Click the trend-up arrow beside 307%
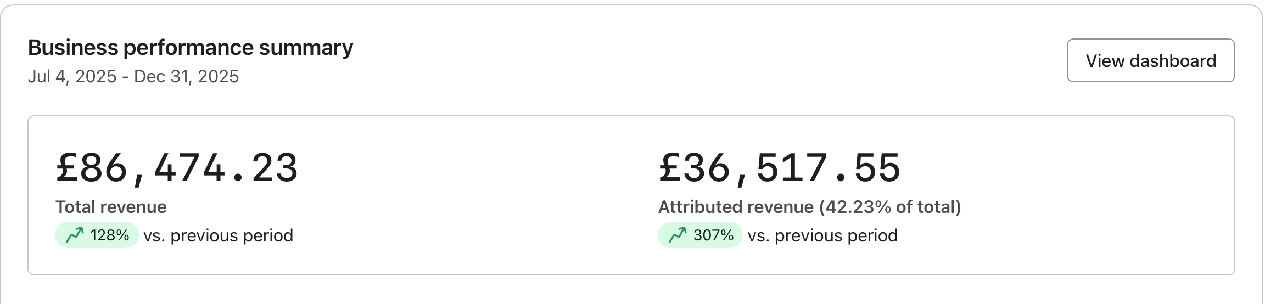Image resolution: width=1265 pixels, height=304 pixels. [678, 235]
